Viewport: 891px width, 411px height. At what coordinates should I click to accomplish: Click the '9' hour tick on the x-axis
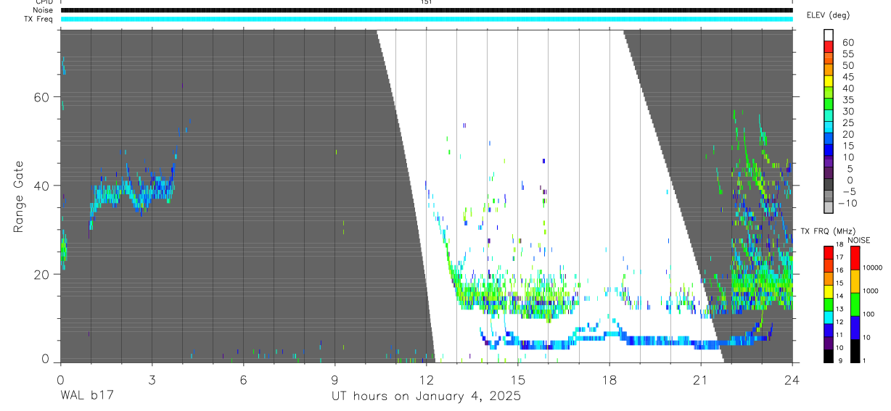[x=335, y=380]
